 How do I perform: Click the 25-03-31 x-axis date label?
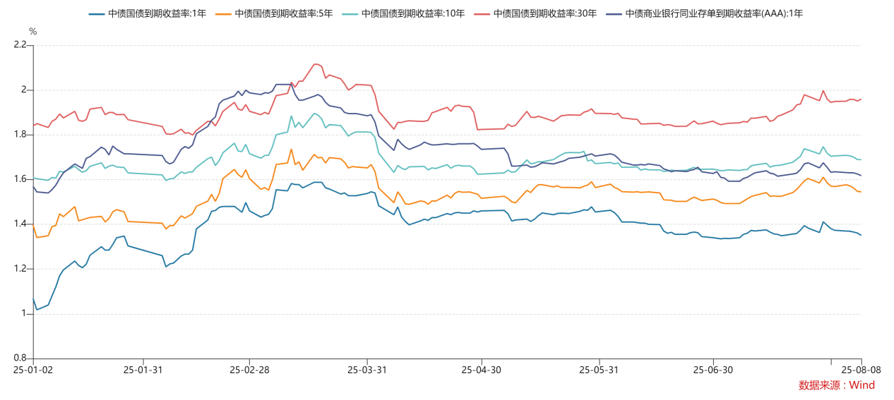[366, 370]
